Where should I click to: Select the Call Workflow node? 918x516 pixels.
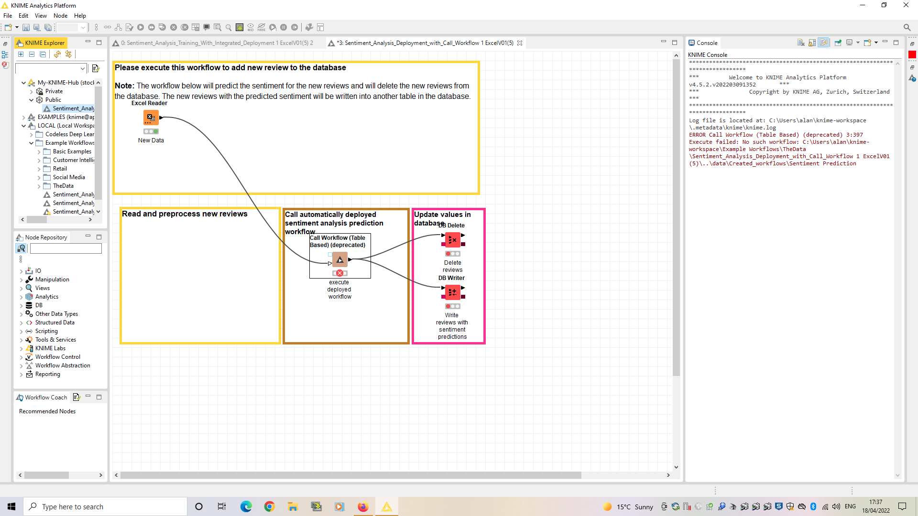tap(340, 259)
